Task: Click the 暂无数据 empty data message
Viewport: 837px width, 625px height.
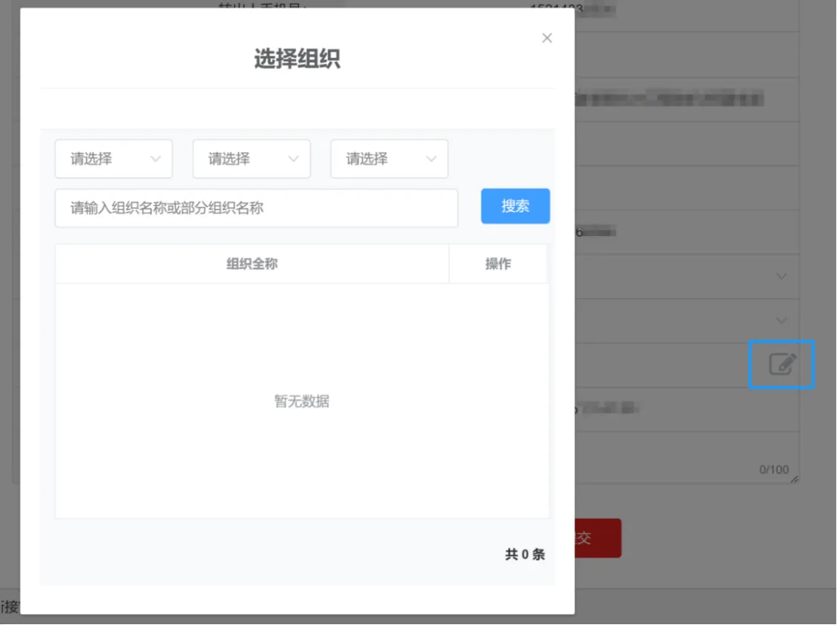Action: point(301,401)
